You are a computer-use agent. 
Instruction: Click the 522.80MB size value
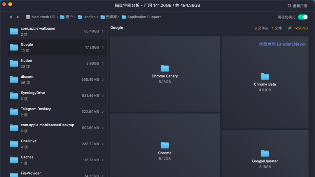pyautogui.click(x=90, y=112)
